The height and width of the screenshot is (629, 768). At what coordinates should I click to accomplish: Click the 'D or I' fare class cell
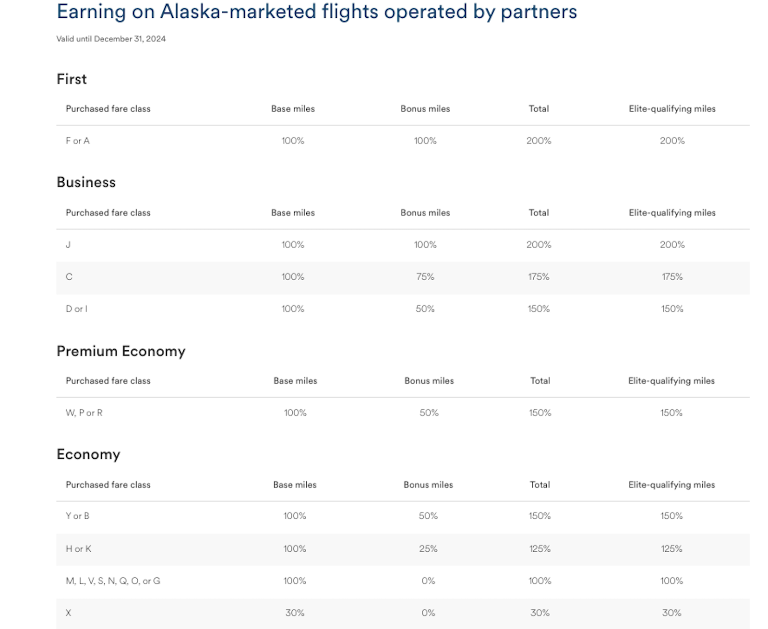[76, 309]
